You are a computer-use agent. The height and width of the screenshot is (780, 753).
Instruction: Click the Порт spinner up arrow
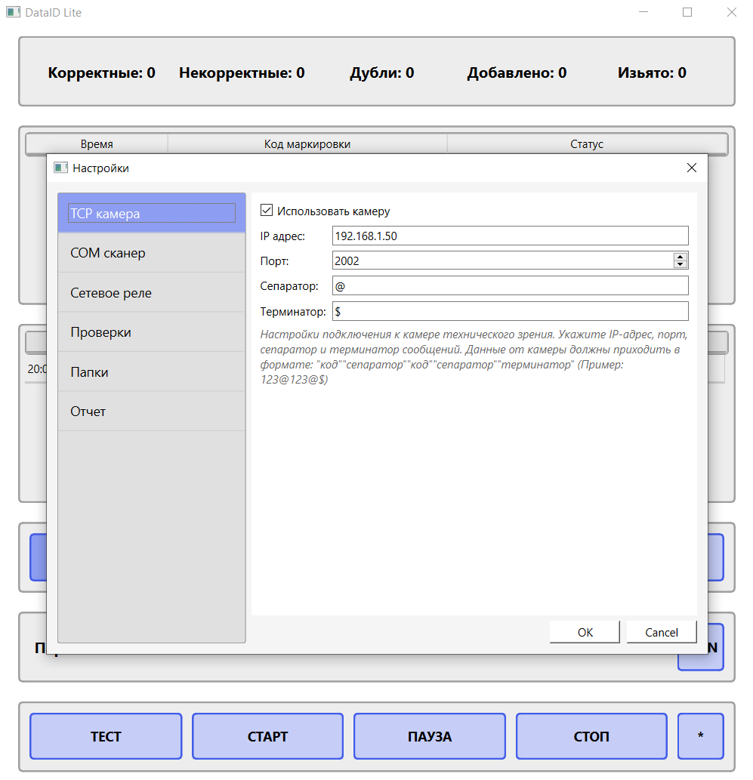(x=680, y=256)
